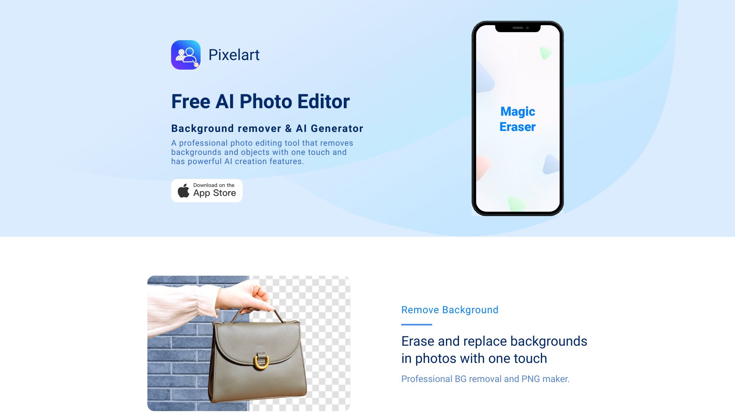Image resolution: width=735 pixels, height=413 pixels.
Task: Click the Free AI Photo Editor heading
Action: pyautogui.click(x=261, y=101)
